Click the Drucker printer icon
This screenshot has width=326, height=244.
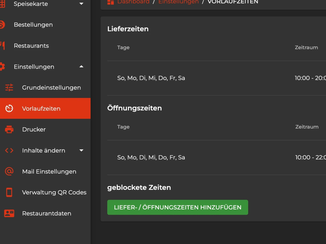pyautogui.click(x=9, y=129)
